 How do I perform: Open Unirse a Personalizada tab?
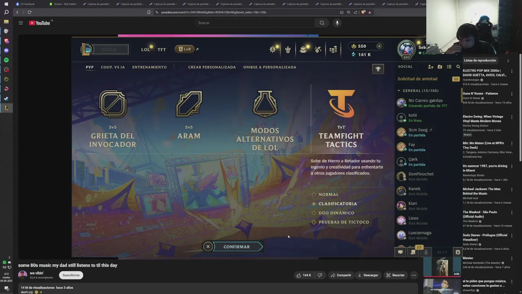[x=270, y=67]
